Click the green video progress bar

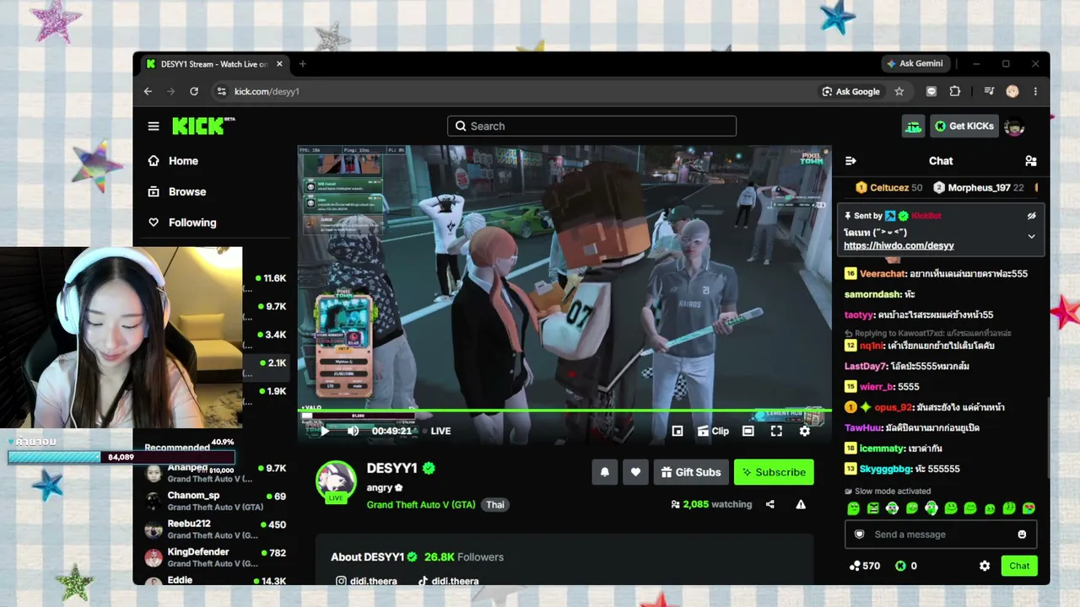564,411
